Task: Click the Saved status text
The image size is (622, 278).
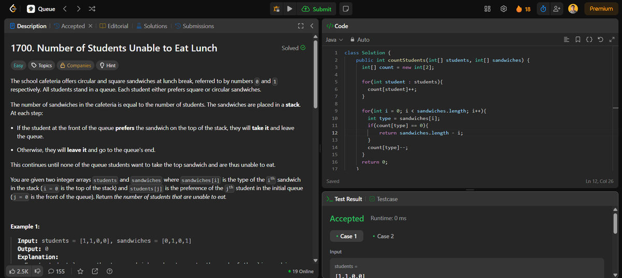Action: pyautogui.click(x=333, y=181)
